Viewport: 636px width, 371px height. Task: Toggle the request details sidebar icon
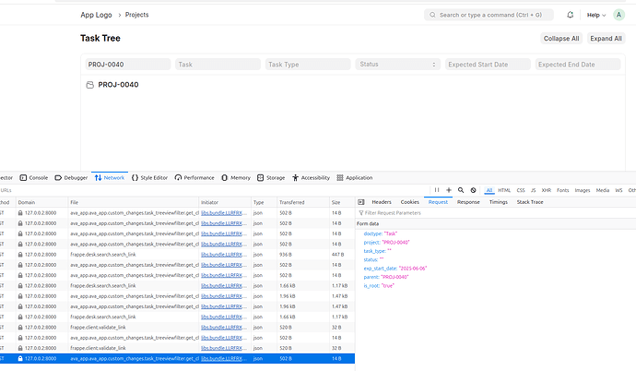coord(361,201)
